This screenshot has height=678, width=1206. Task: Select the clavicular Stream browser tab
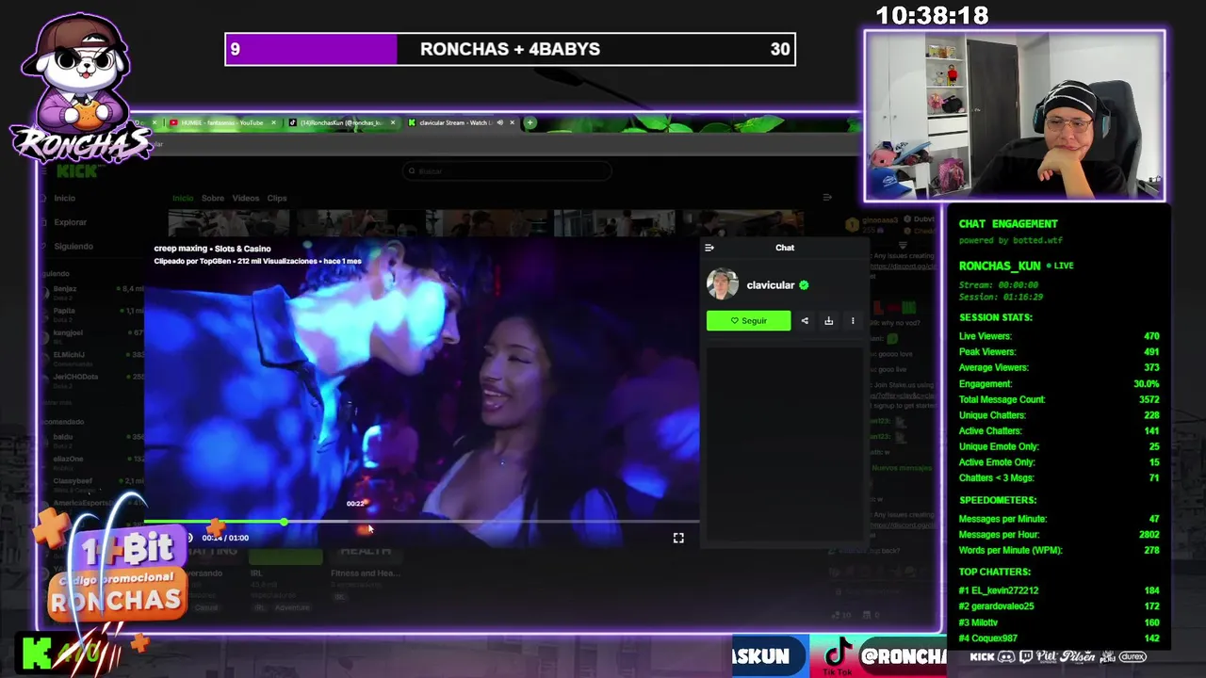(452, 122)
